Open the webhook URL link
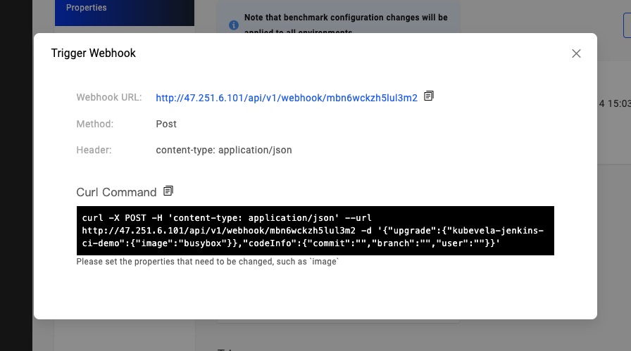The height and width of the screenshot is (351, 631). pos(286,98)
